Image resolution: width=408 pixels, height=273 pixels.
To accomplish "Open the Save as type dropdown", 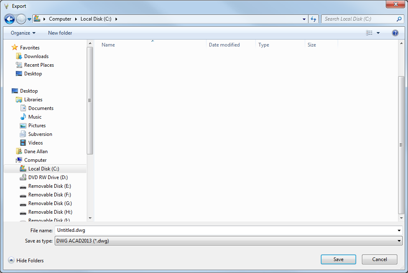I will click(228, 241).
